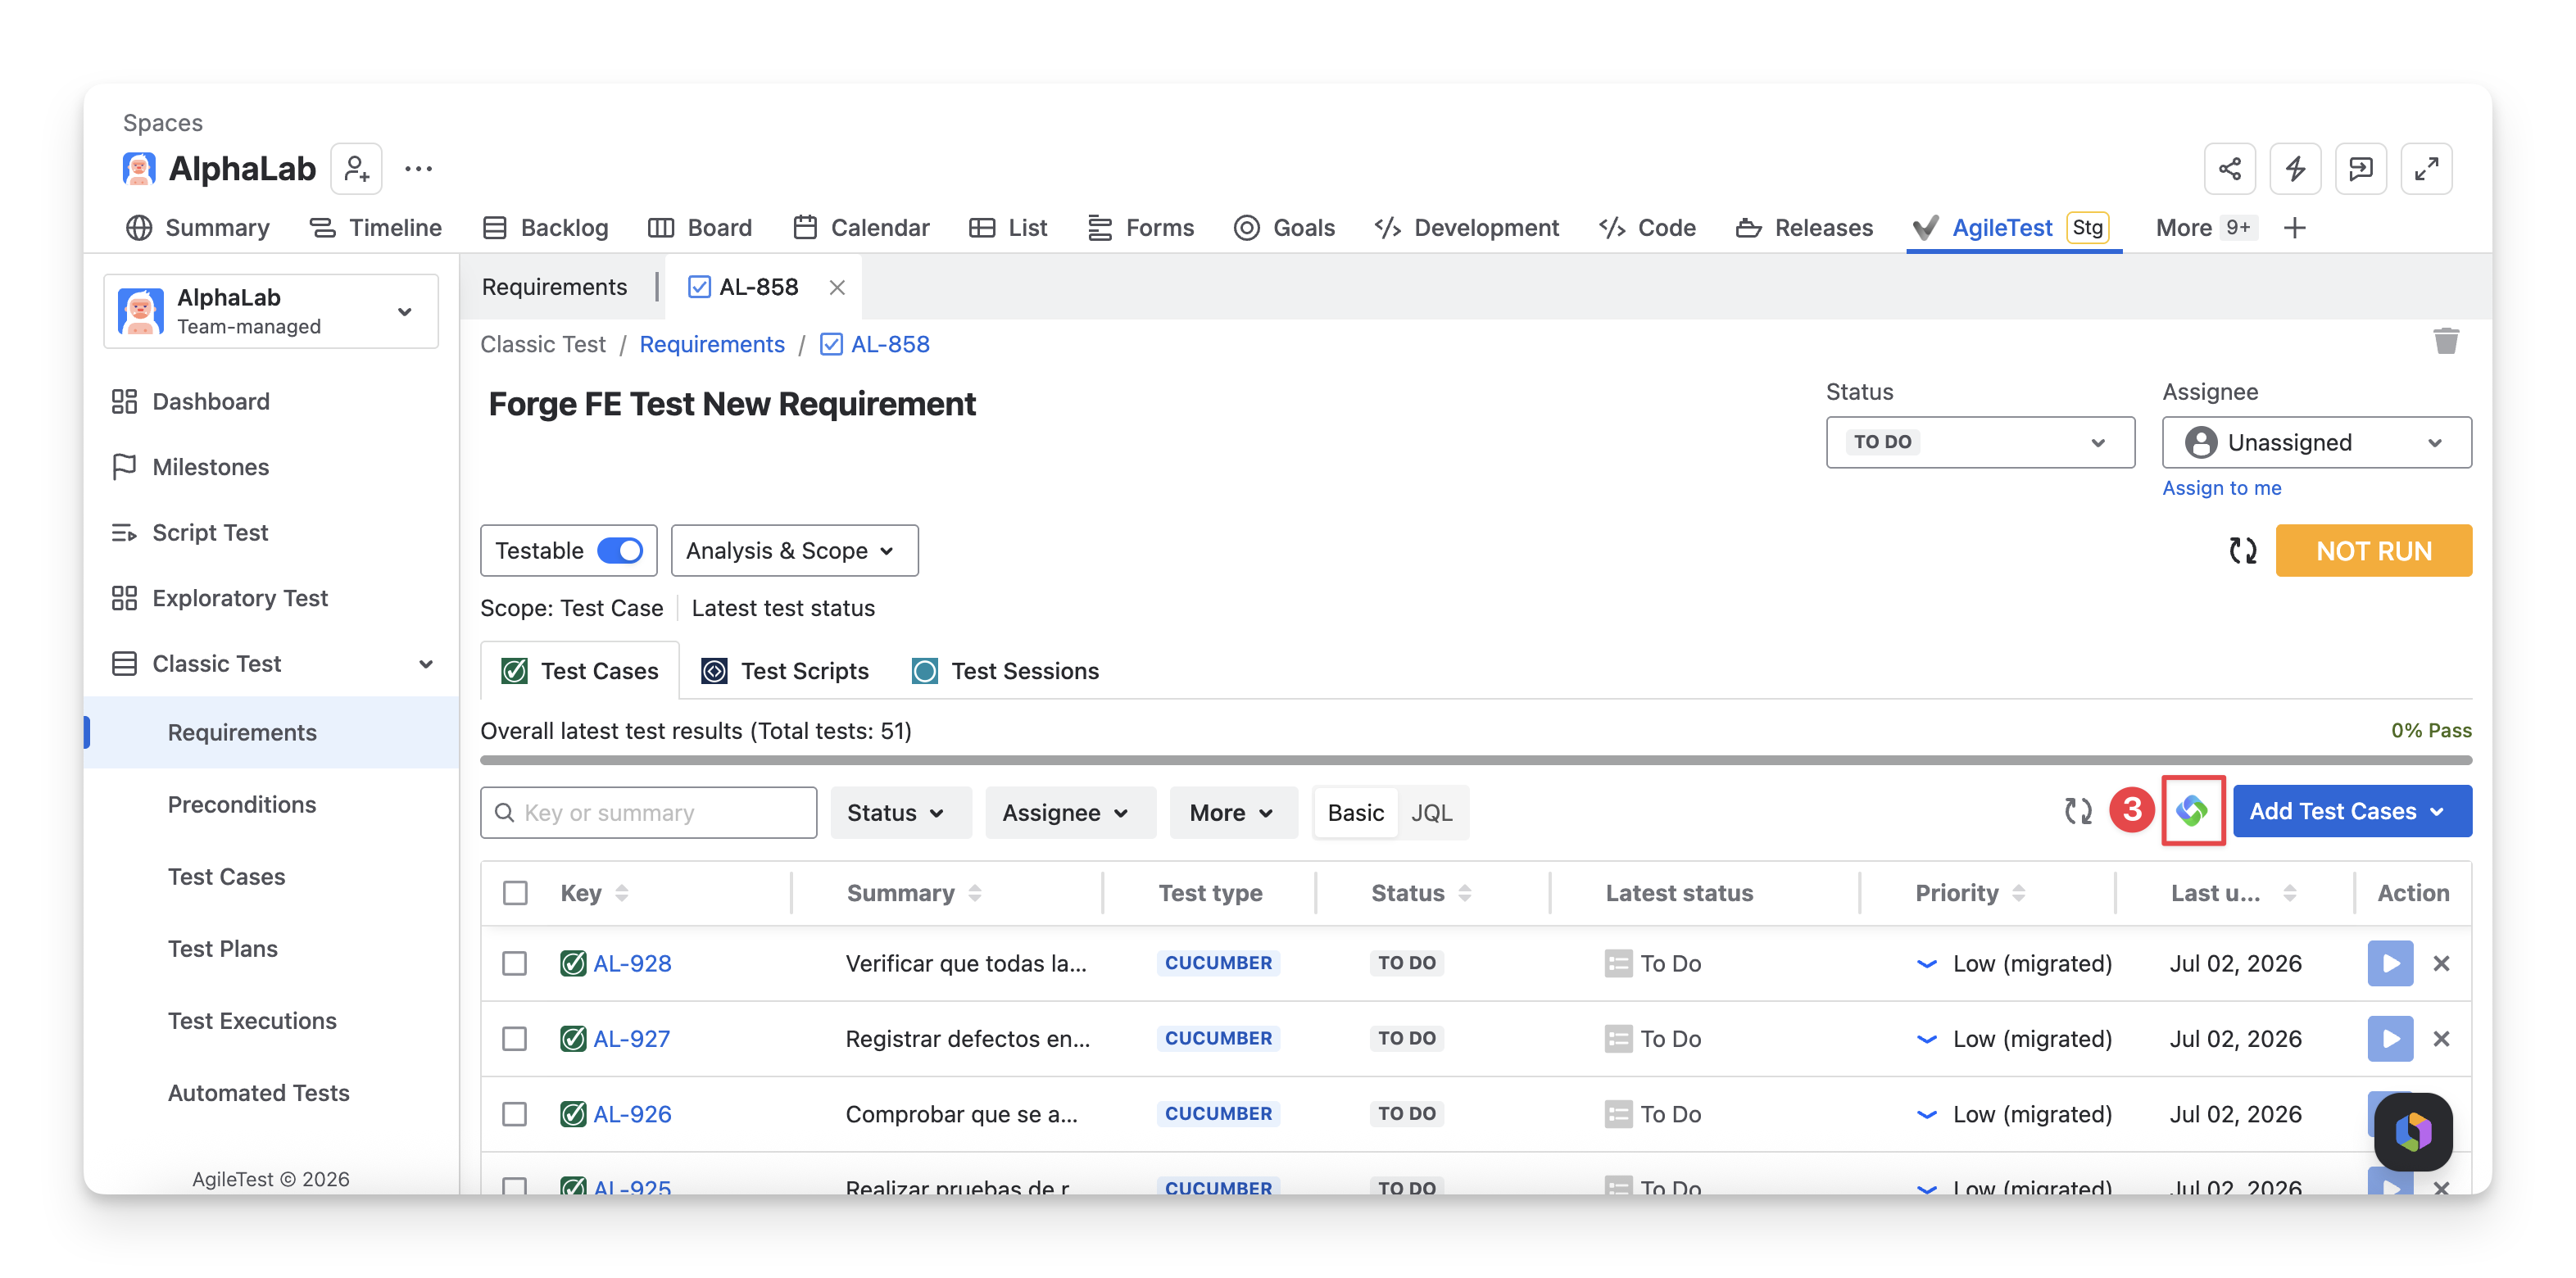This screenshot has height=1278, width=2576.
Task: Open the automation lightning bolt icon
Action: 2295,169
